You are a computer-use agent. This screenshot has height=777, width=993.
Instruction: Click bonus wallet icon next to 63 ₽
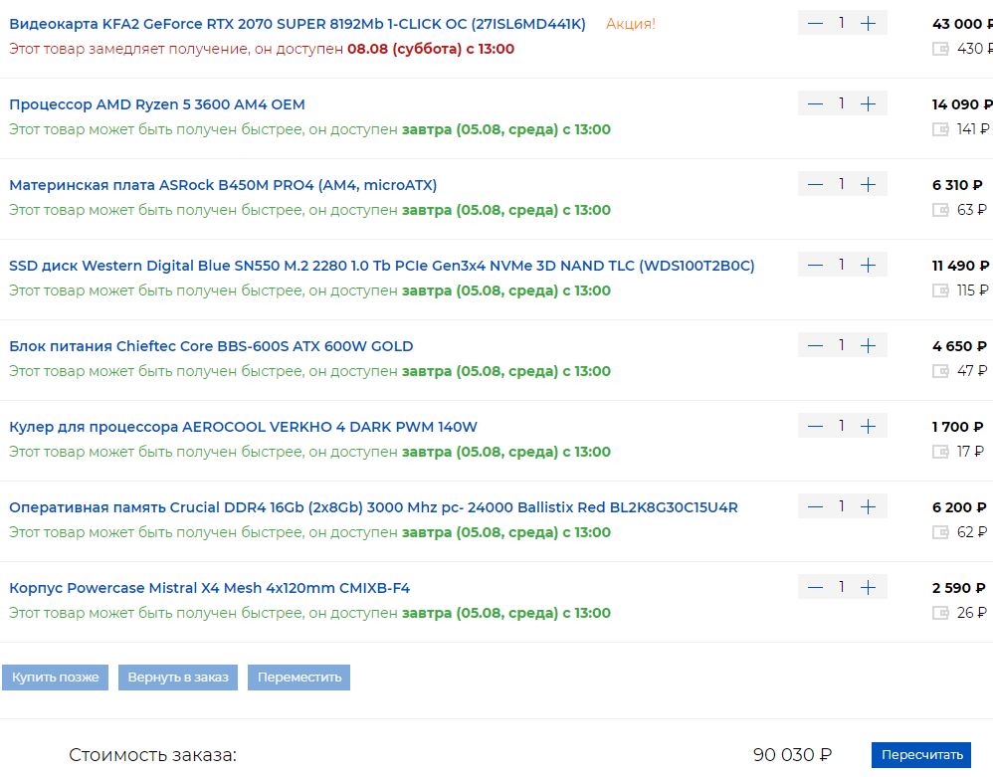click(x=940, y=210)
